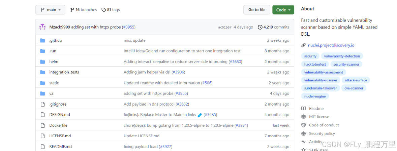
Task: Select the security topic tag
Action: (310, 56)
